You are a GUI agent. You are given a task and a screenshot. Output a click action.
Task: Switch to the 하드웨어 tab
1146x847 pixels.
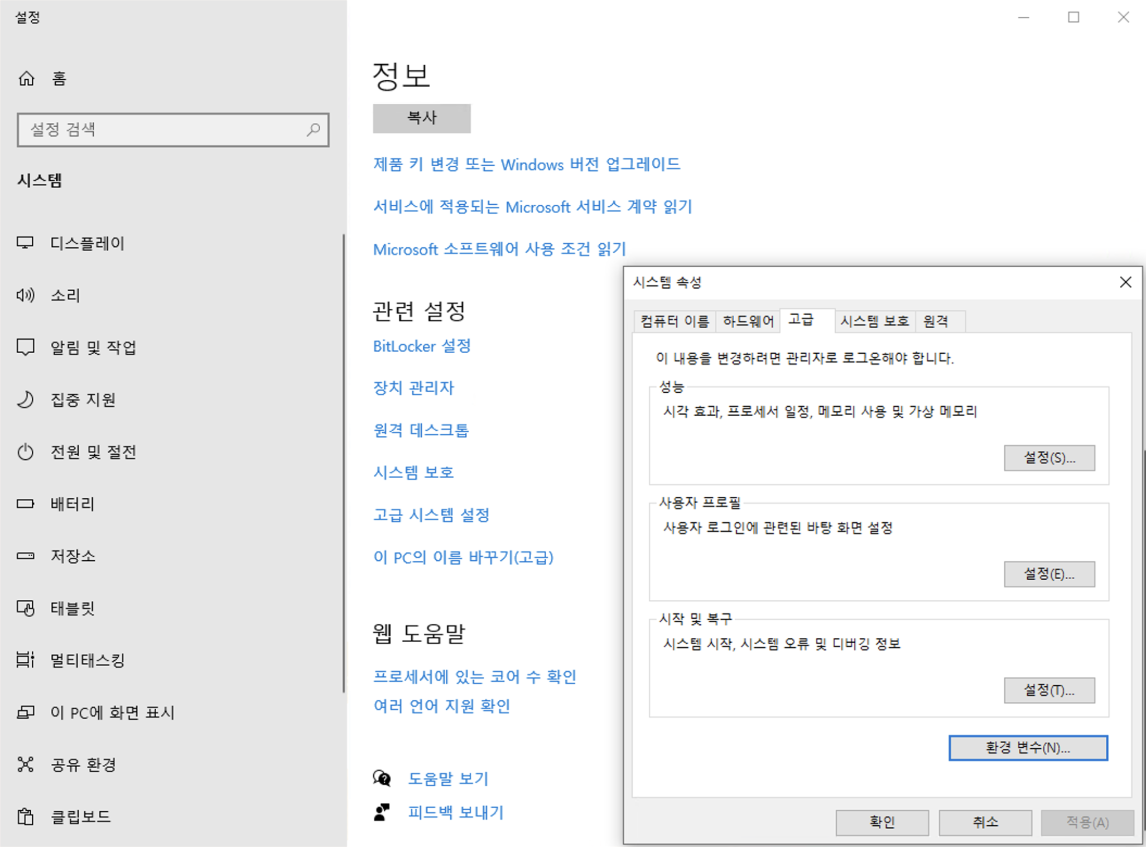click(748, 321)
